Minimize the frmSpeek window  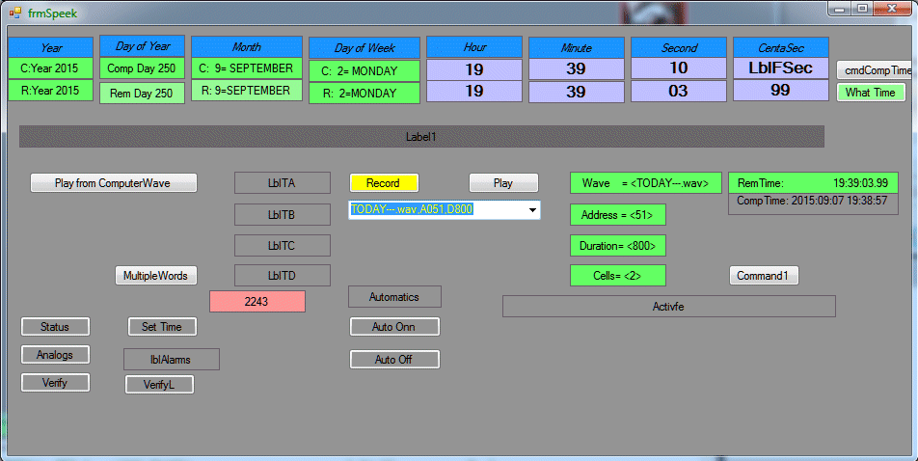[840, 9]
